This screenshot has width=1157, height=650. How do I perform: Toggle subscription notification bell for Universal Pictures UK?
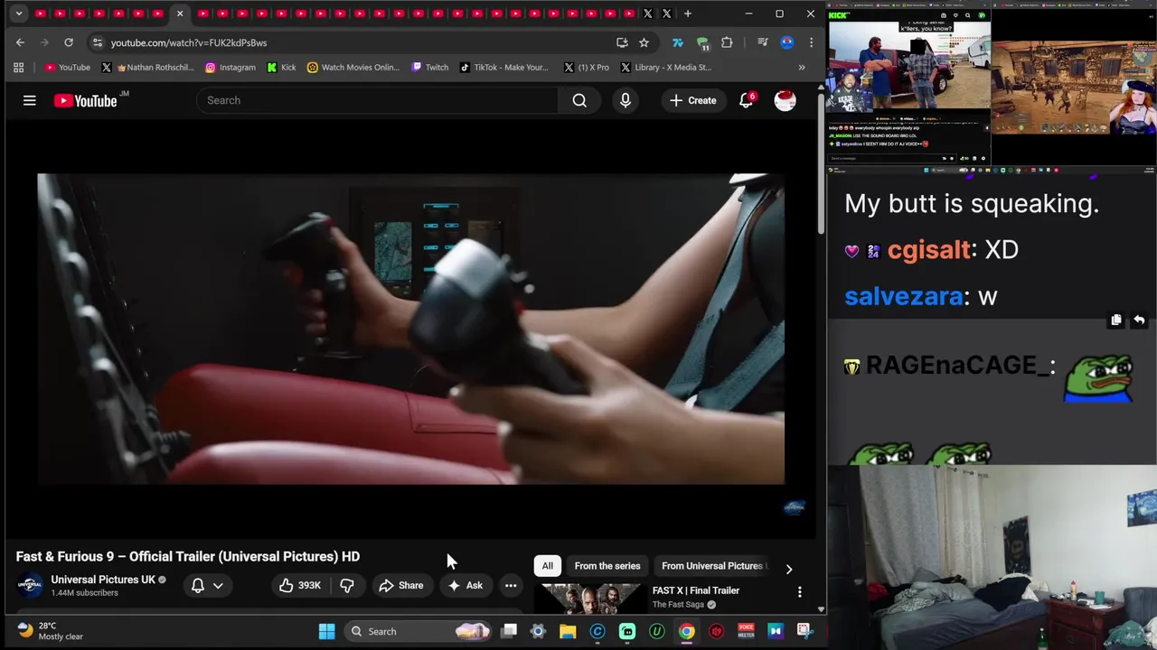[198, 585]
